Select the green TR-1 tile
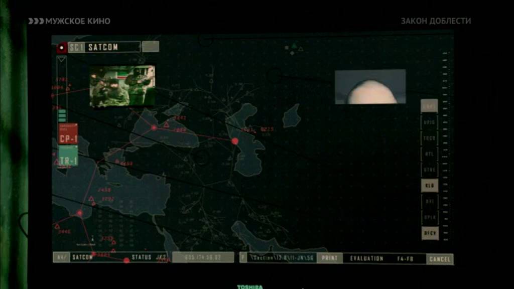514x289 pixels. (68, 156)
